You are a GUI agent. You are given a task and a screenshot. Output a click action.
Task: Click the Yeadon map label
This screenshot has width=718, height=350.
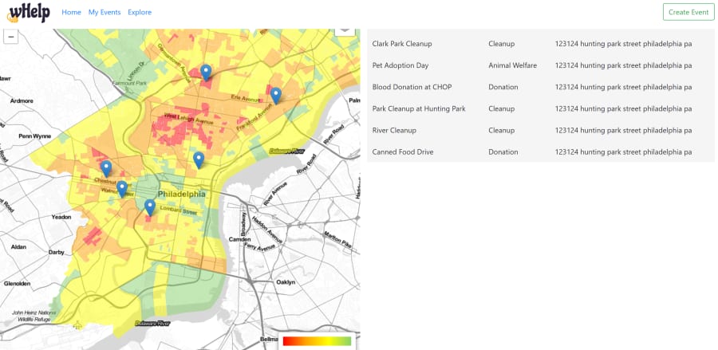click(x=61, y=217)
